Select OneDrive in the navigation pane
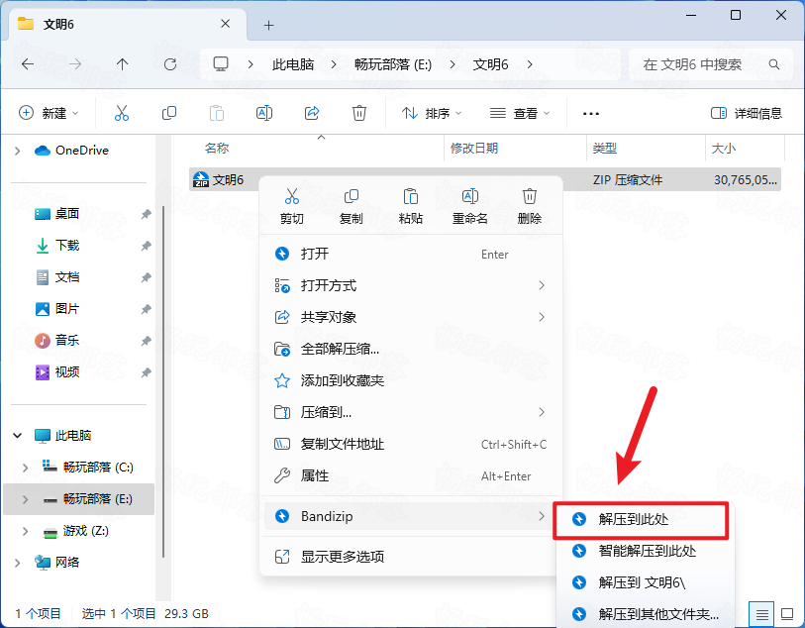Image resolution: width=805 pixels, height=628 pixels. (x=81, y=151)
